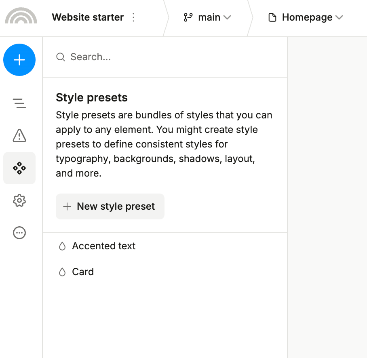367x358 pixels.
Task: Show the warnings triangle panel
Action: click(19, 136)
